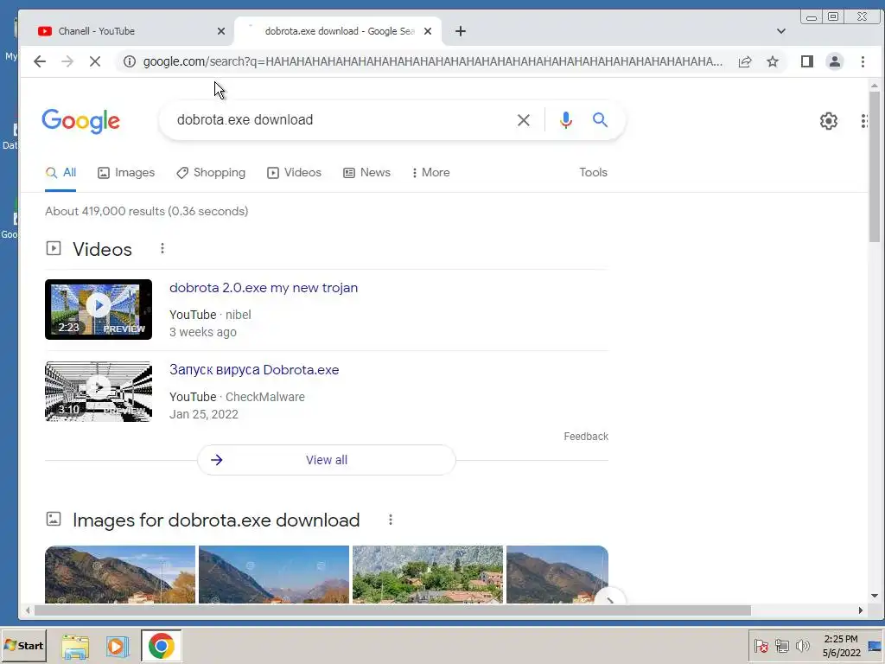The height and width of the screenshot is (664, 885).
Task: Select the Videos results tab
Action: [x=294, y=173]
